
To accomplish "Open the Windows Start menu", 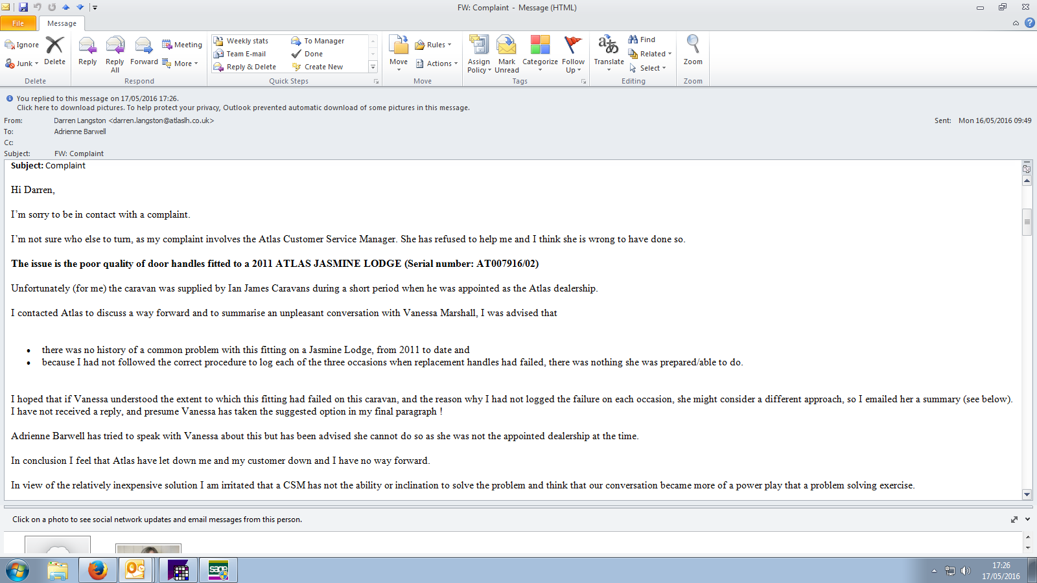I will [x=17, y=571].
